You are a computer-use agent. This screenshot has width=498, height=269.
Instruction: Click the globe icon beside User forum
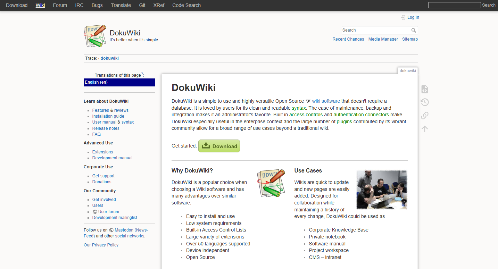click(95, 212)
